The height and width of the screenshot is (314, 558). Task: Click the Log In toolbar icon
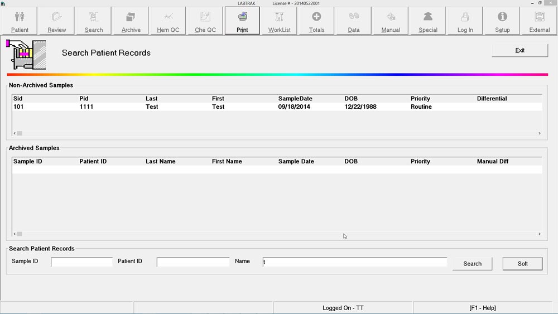[x=465, y=21]
